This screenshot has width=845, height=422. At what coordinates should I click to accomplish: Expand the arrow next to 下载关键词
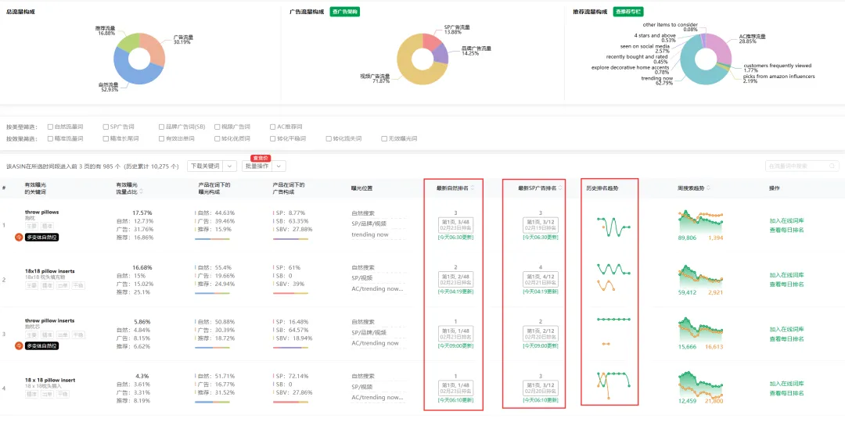(230, 166)
